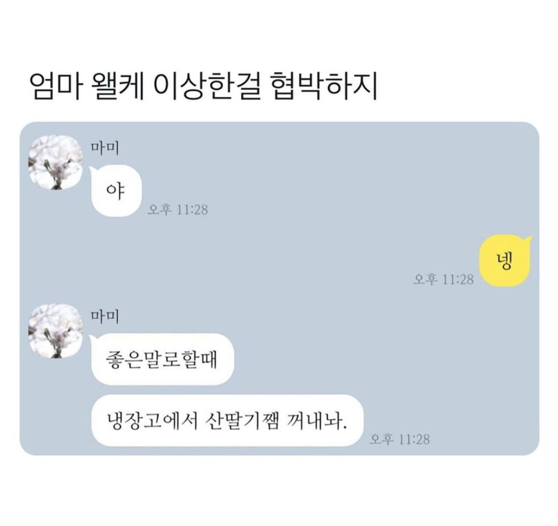This screenshot has height=526, width=558.
Task: Click the 오후 11:28 timestamp beside 야
Action: pyautogui.click(x=177, y=210)
